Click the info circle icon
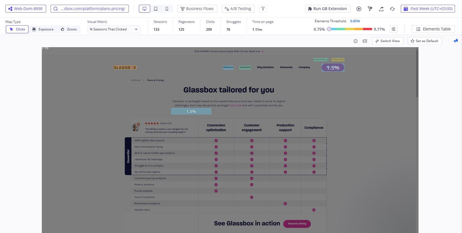The height and width of the screenshot is (233, 462). [356, 41]
